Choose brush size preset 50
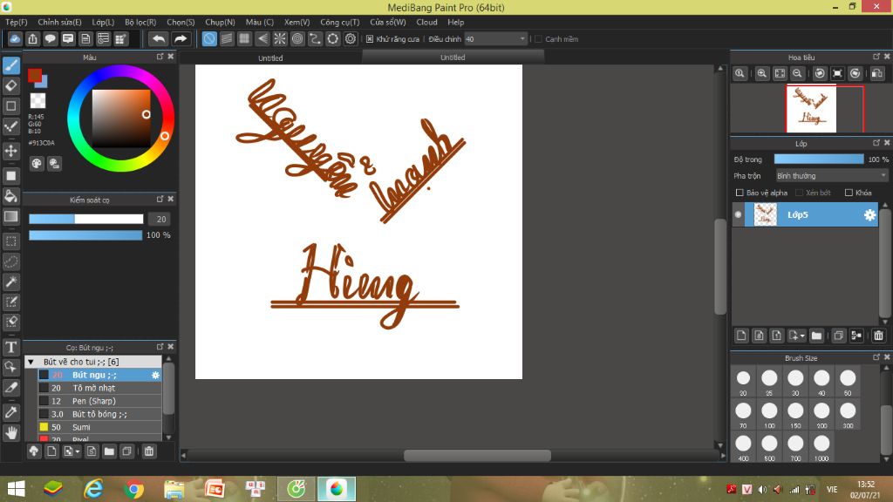893x502 pixels. coord(848,382)
